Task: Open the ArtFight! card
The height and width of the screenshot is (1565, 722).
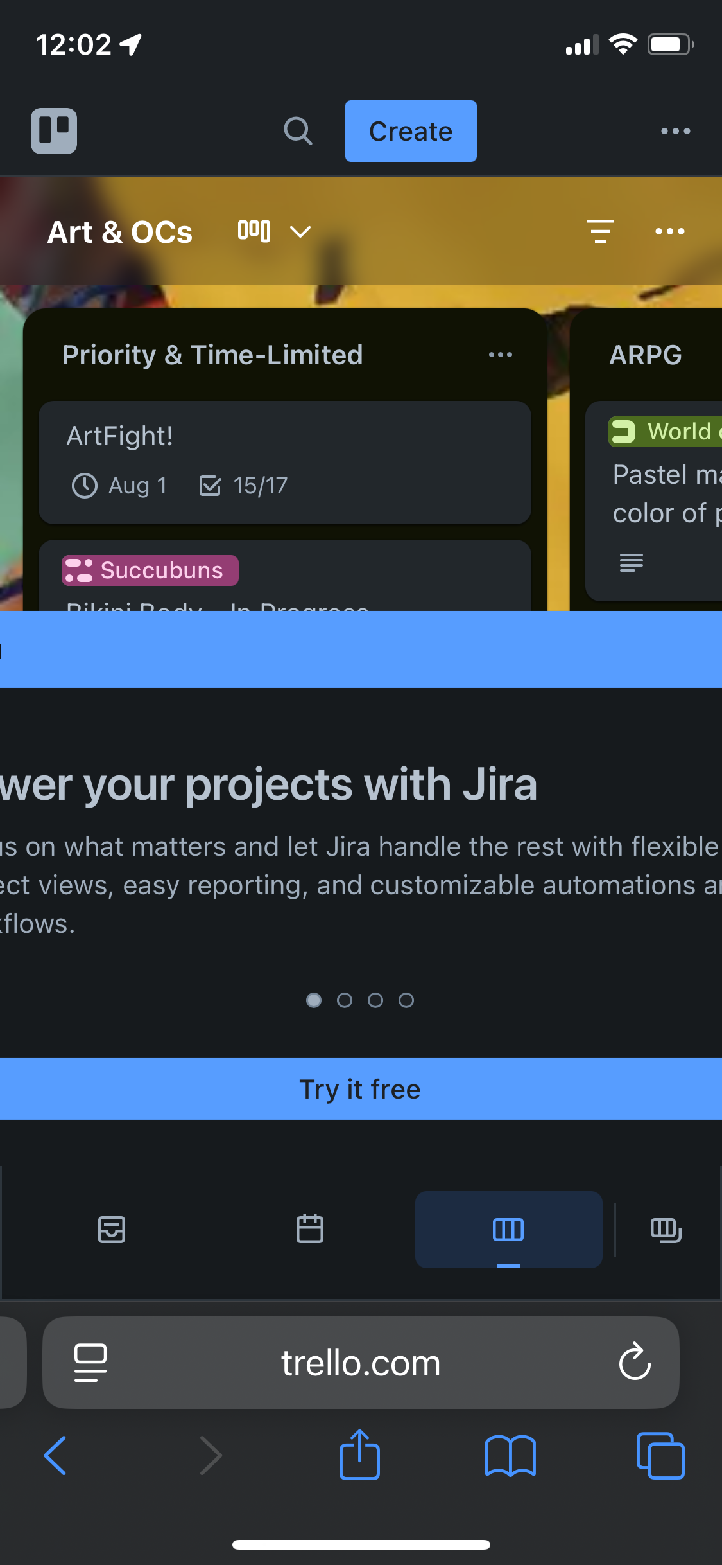Action: pos(285,463)
